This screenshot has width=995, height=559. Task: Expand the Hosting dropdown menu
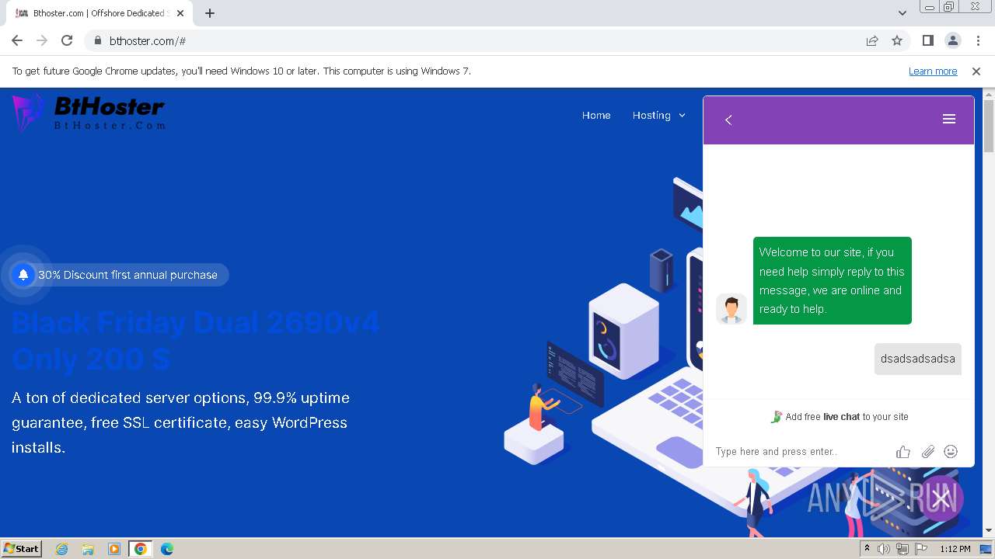[659, 115]
